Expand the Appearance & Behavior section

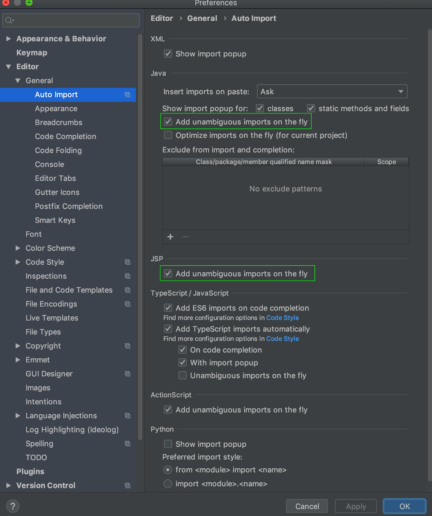pyautogui.click(x=8, y=38)
